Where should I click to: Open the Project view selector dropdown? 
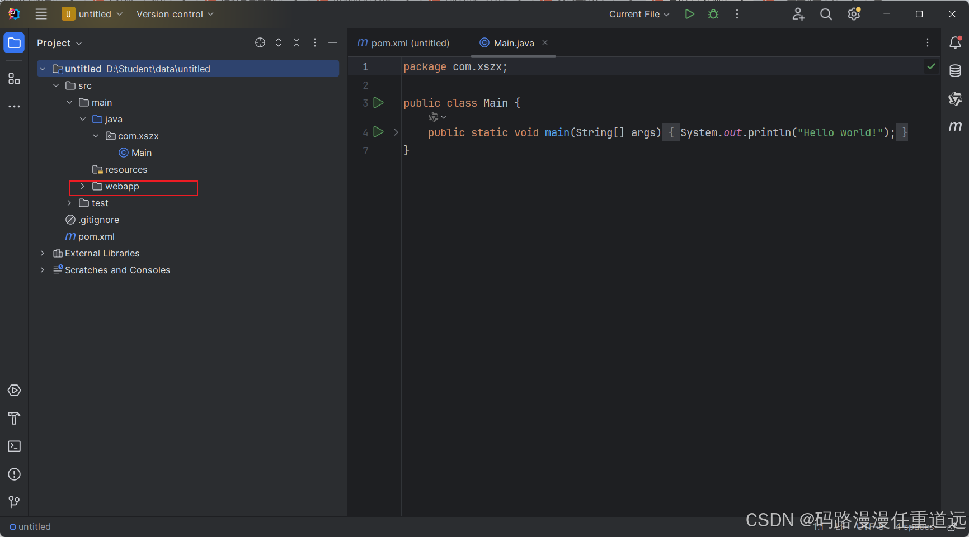[59, 43]
